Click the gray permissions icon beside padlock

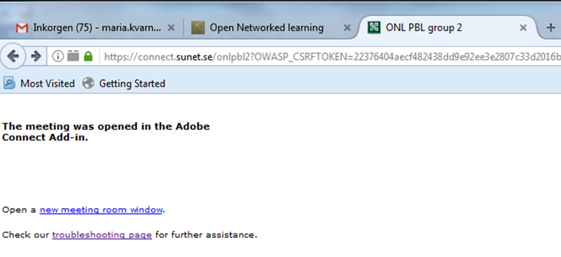coord(73,56)
